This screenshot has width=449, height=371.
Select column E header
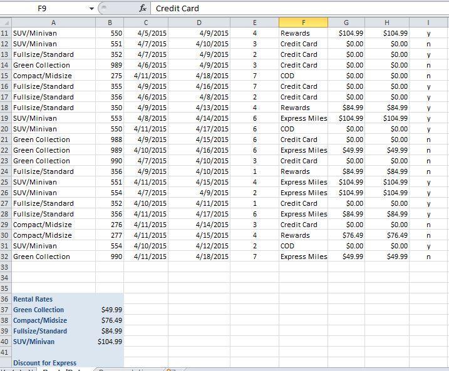[255, 23]
